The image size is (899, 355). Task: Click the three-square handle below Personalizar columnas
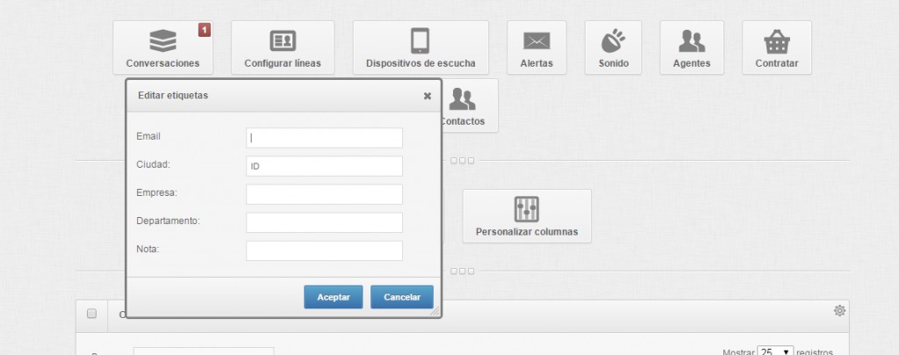pos(462,272)
